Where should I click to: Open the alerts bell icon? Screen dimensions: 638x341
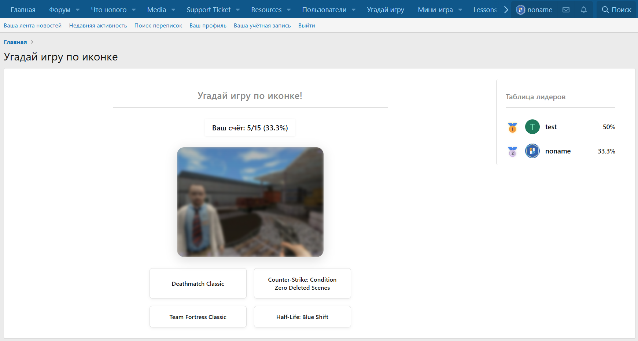584,10
